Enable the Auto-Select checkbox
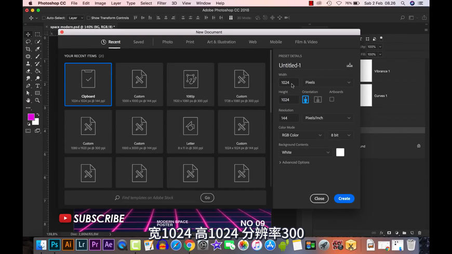 44,18
